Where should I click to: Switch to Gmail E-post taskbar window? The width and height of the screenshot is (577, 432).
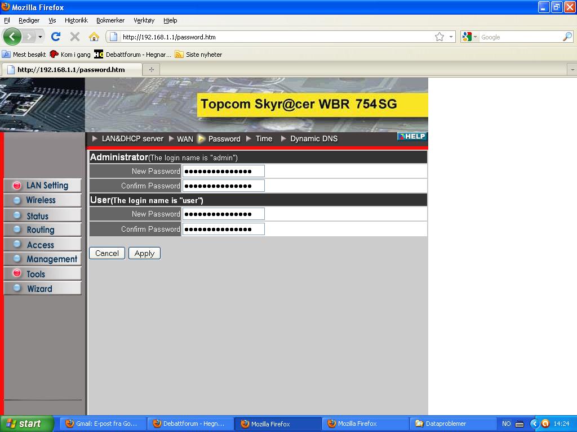point(103,424)
